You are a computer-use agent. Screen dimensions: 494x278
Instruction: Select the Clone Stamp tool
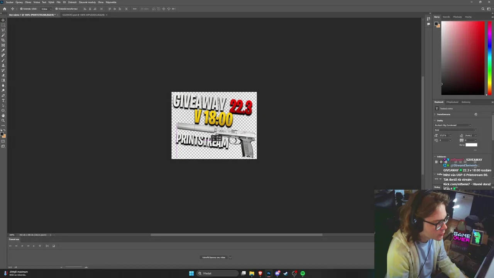click(3, 65)
